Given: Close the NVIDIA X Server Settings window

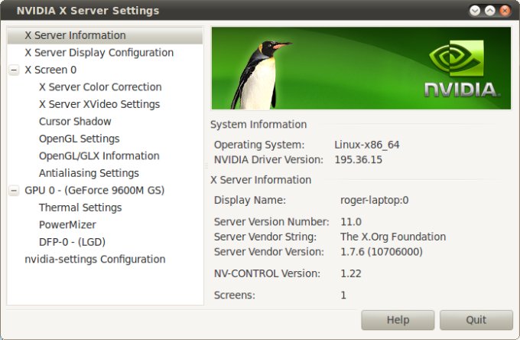Looking at the screenshot, I should coord(505,11).
